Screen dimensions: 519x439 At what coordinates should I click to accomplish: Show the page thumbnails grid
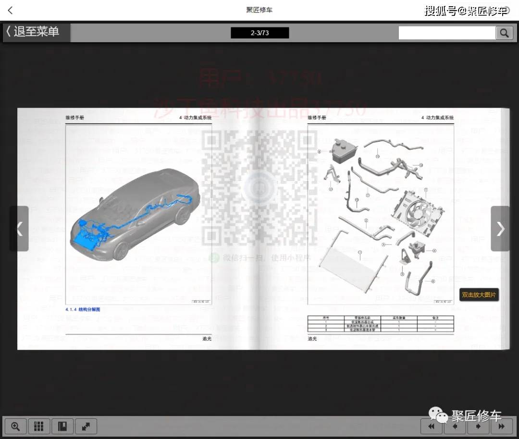pyautogui.click(x=39, y=426)
